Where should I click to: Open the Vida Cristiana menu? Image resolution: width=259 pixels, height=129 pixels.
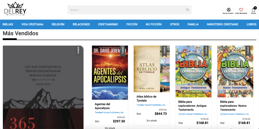click(32, 24)
